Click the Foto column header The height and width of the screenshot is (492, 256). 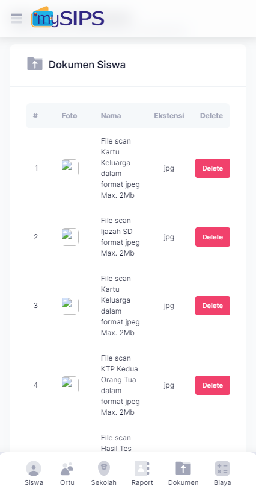pos(69,116)
